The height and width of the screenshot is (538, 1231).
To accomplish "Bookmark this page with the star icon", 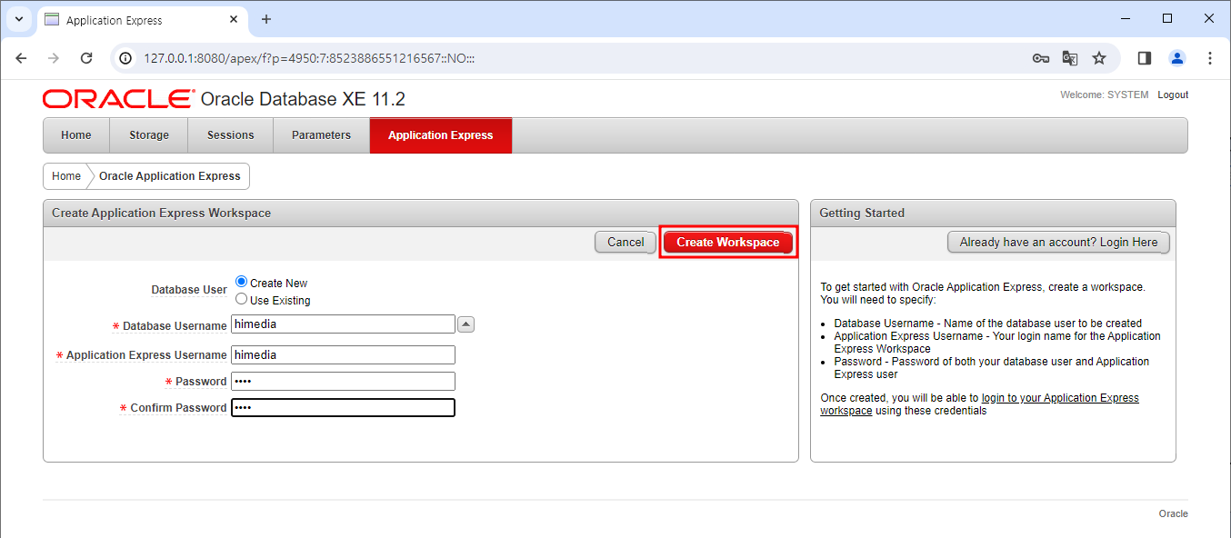I will 1099,58.
